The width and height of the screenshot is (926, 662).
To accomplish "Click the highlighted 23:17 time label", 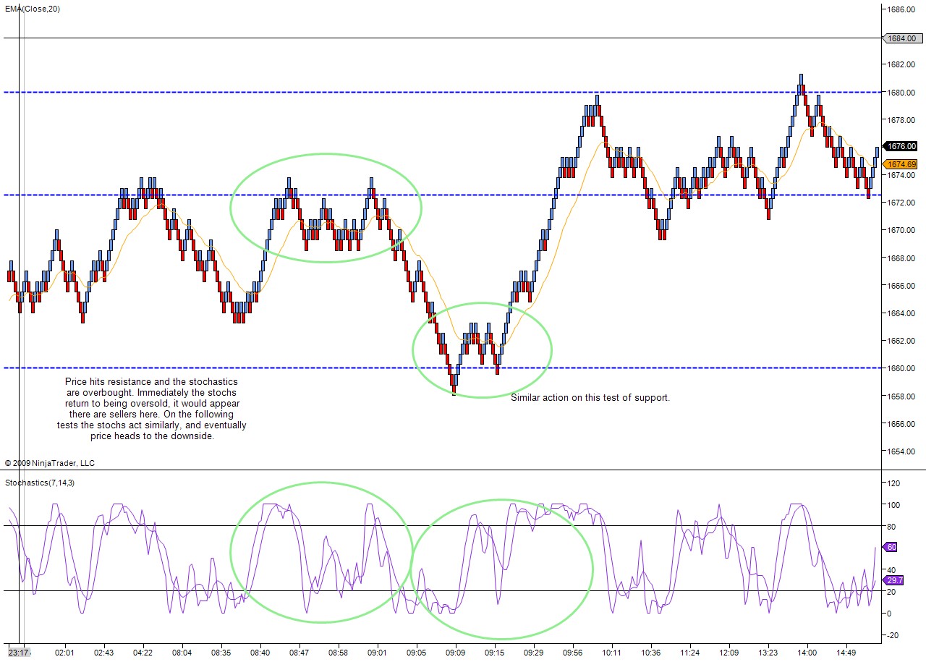I will [20, 652].
